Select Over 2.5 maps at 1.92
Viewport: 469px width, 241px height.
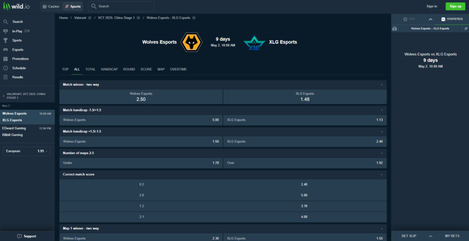click(x=305, y=163)
